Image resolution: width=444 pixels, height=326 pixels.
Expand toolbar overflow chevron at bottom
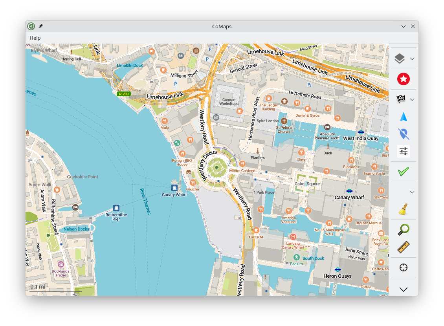point(404,289)
